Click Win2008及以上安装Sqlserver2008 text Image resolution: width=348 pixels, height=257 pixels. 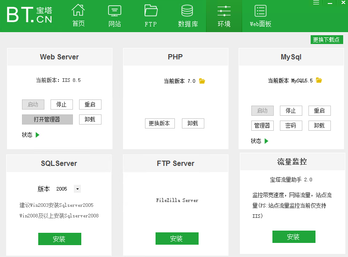tap(59, 216)
